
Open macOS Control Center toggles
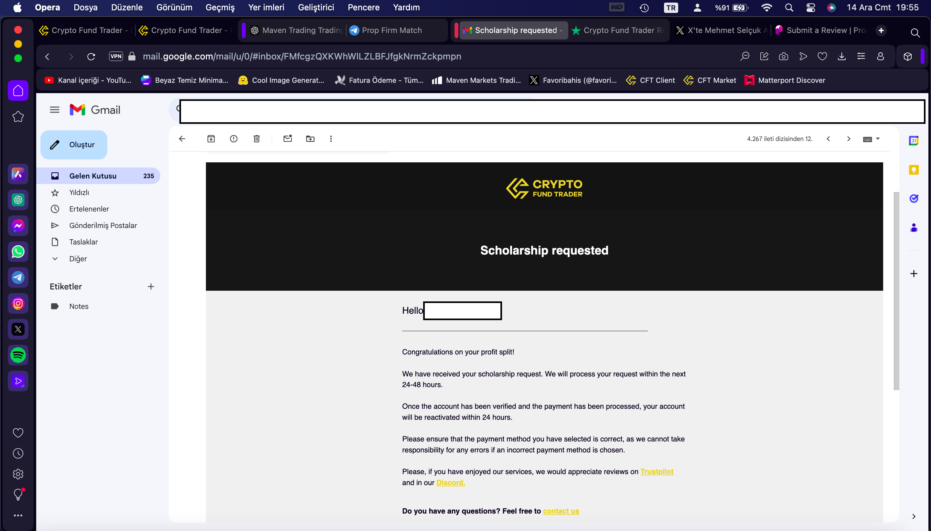(810, 8)
